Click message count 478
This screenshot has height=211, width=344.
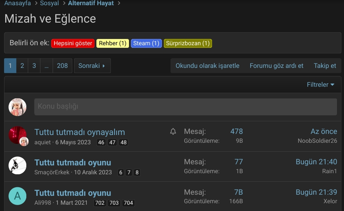coord(236,131)
